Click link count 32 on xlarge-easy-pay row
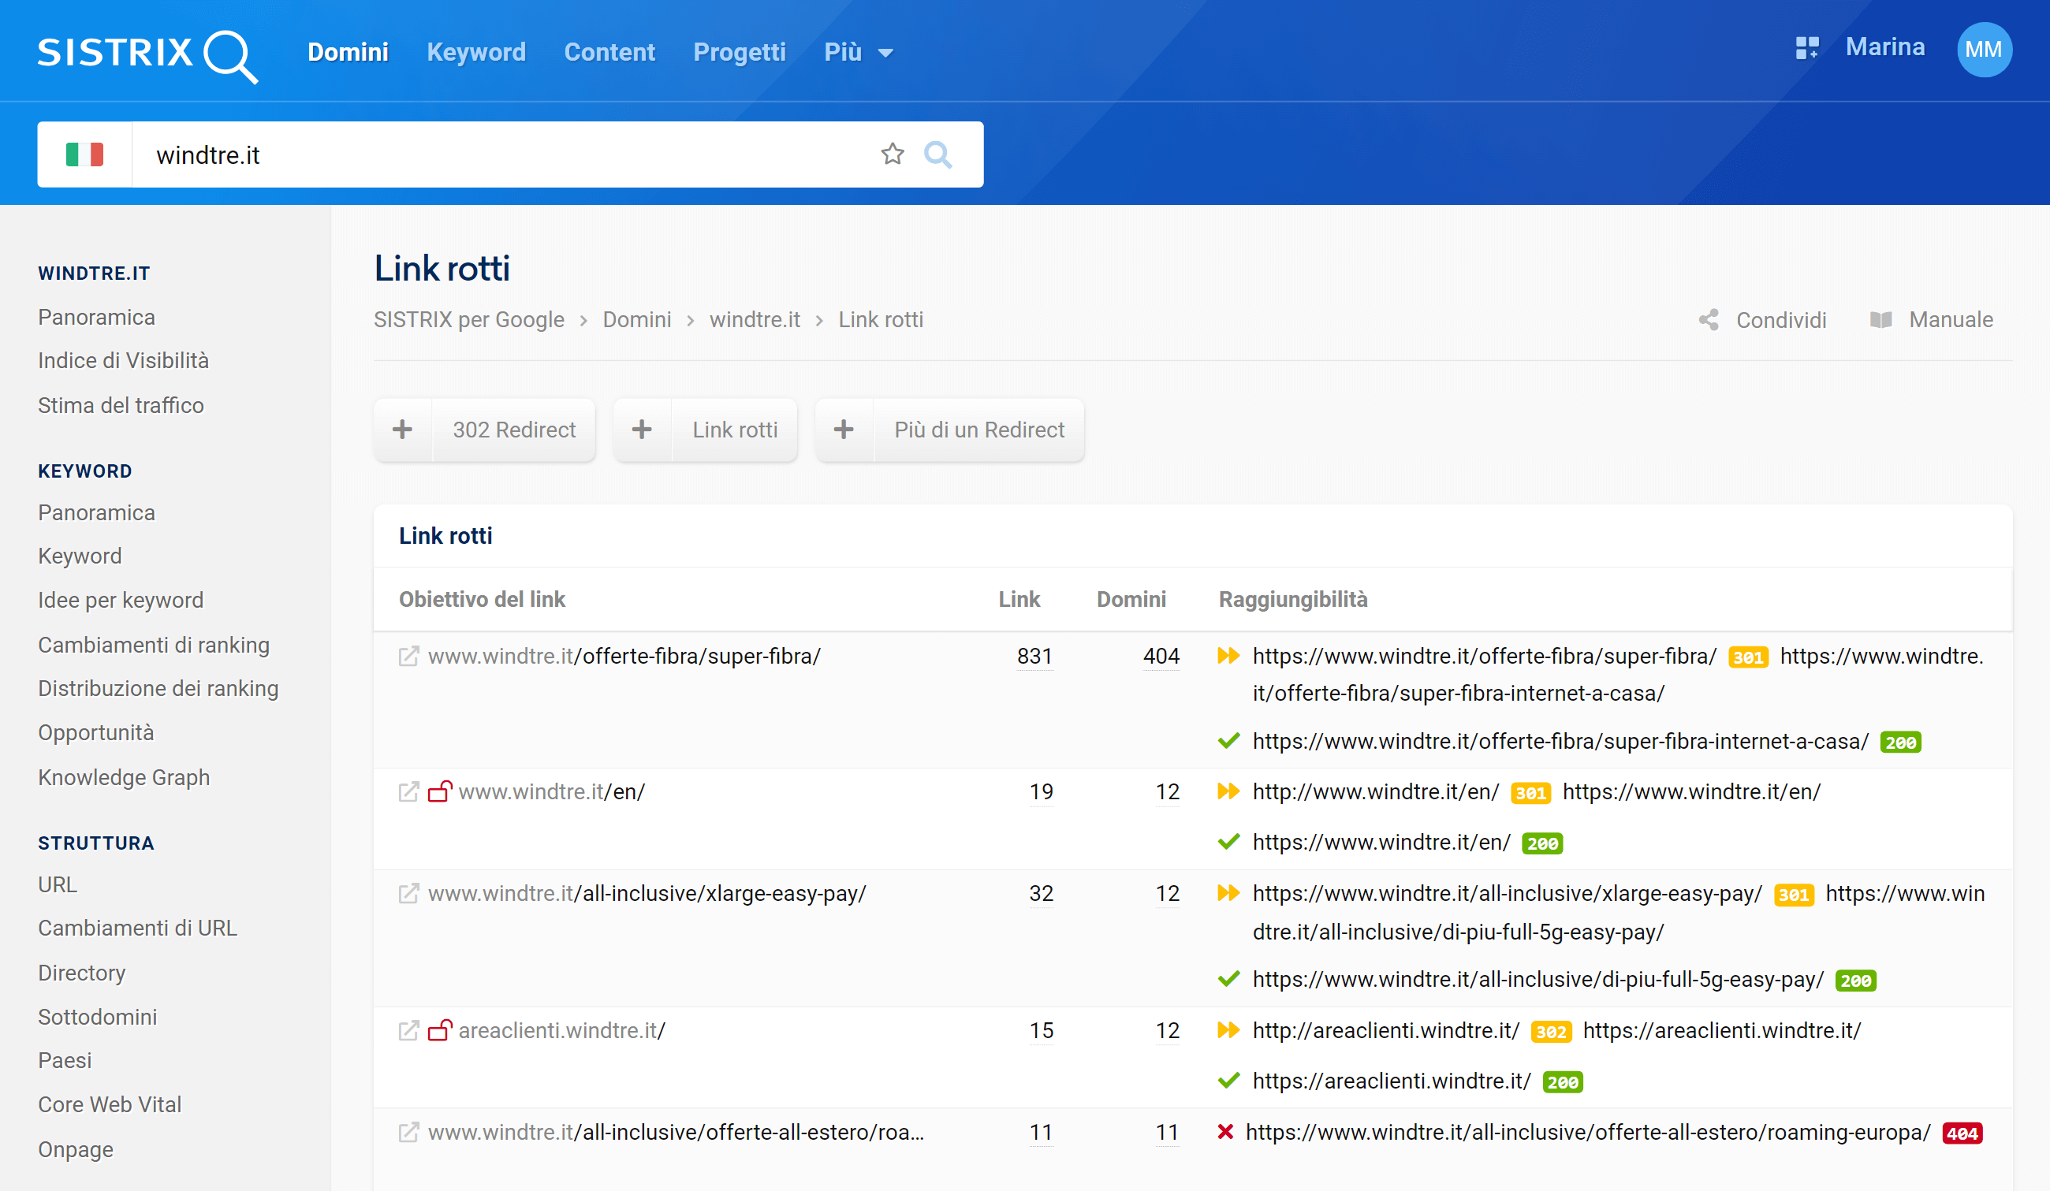The width and height of the screenshot is (2050, 1191). coord(1042,894)
